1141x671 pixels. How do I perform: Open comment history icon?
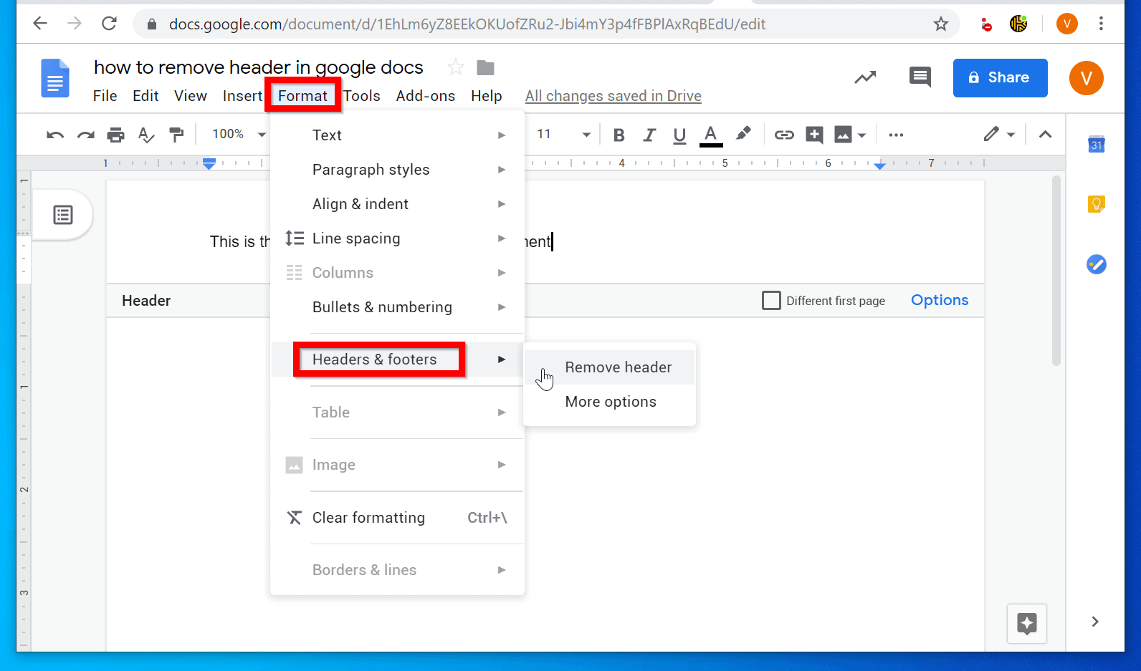coord(920,77)
